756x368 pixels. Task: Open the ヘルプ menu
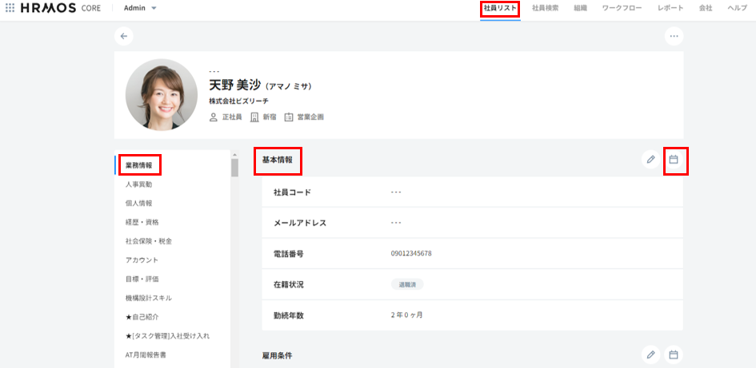(737, 8)
